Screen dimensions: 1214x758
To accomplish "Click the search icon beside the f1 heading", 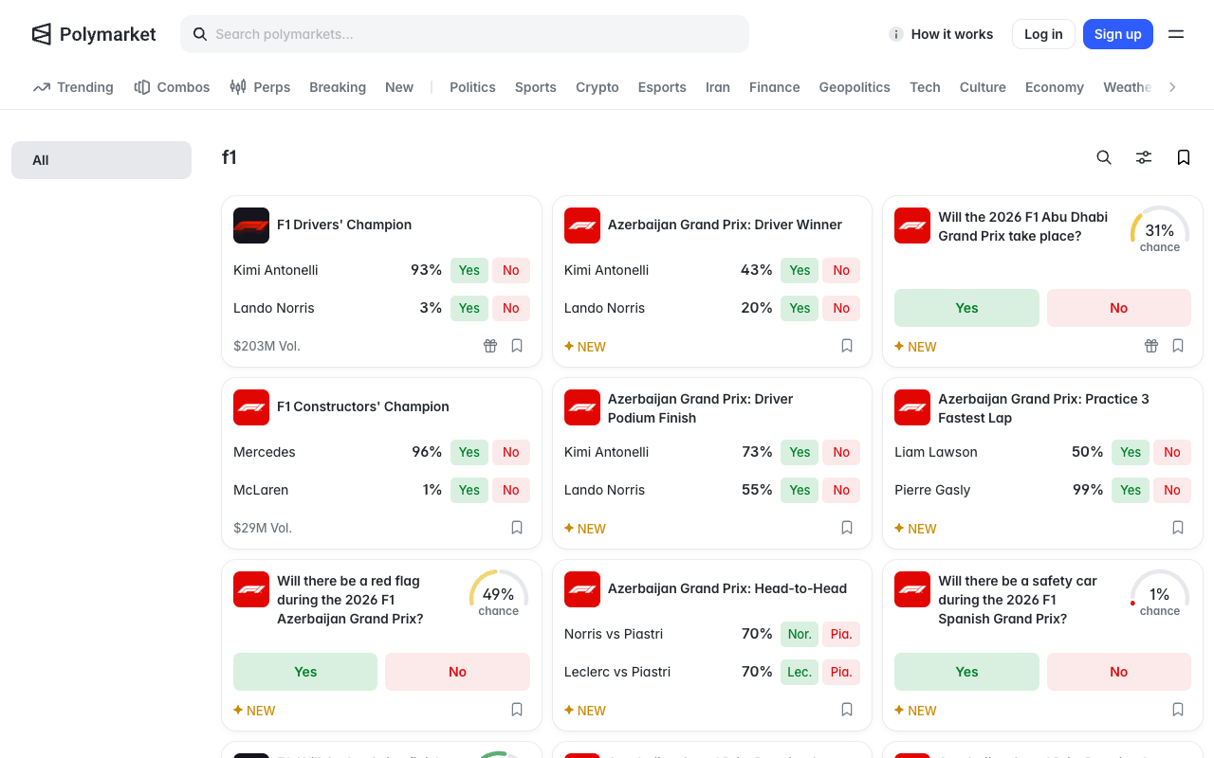I will [x=1104, y=157].
